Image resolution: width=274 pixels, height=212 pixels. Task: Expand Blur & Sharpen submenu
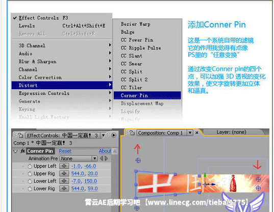point(62,62)
